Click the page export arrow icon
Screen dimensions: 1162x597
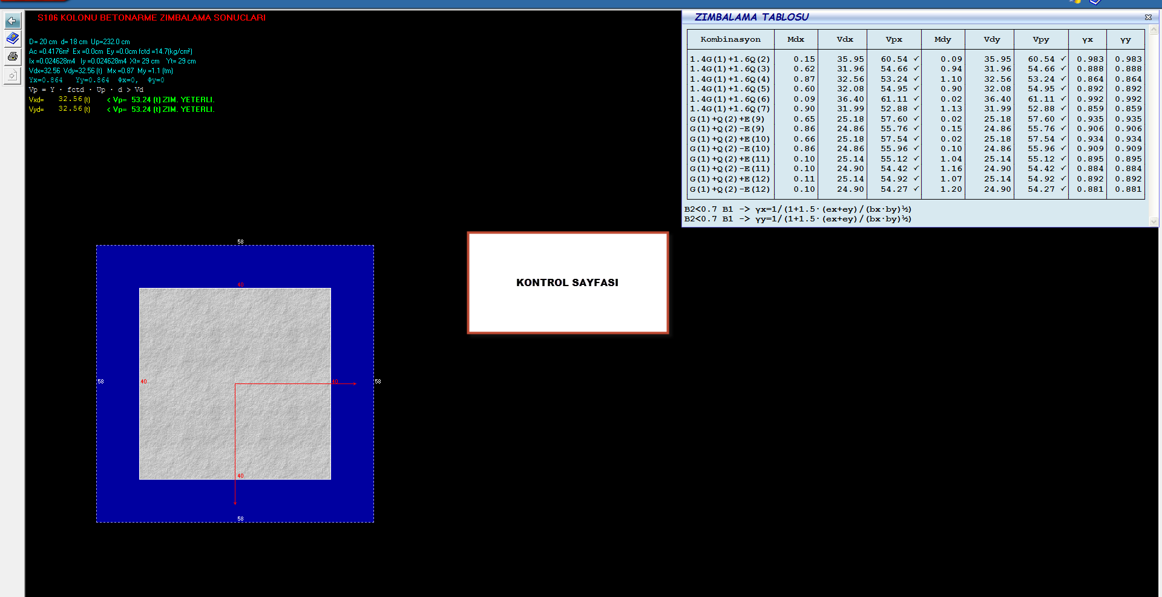pos(12,75)
